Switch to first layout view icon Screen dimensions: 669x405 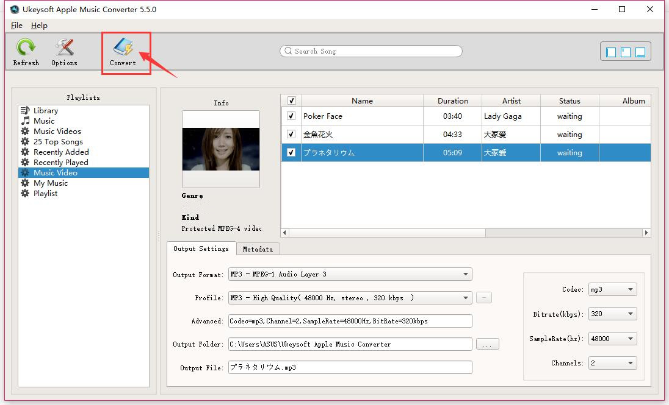point(611,52)
